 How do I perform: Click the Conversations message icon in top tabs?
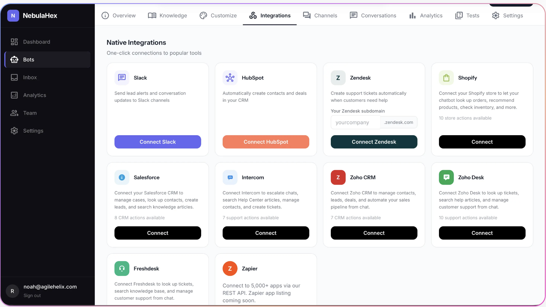[x=354, y=15]
